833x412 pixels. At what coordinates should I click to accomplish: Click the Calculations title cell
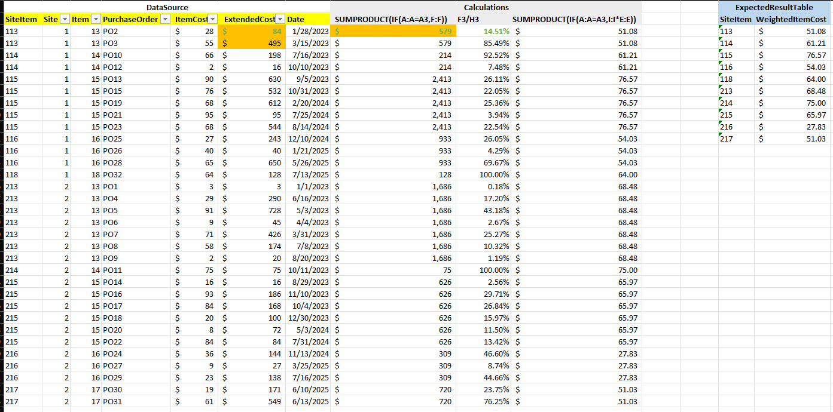coord(486,7)
